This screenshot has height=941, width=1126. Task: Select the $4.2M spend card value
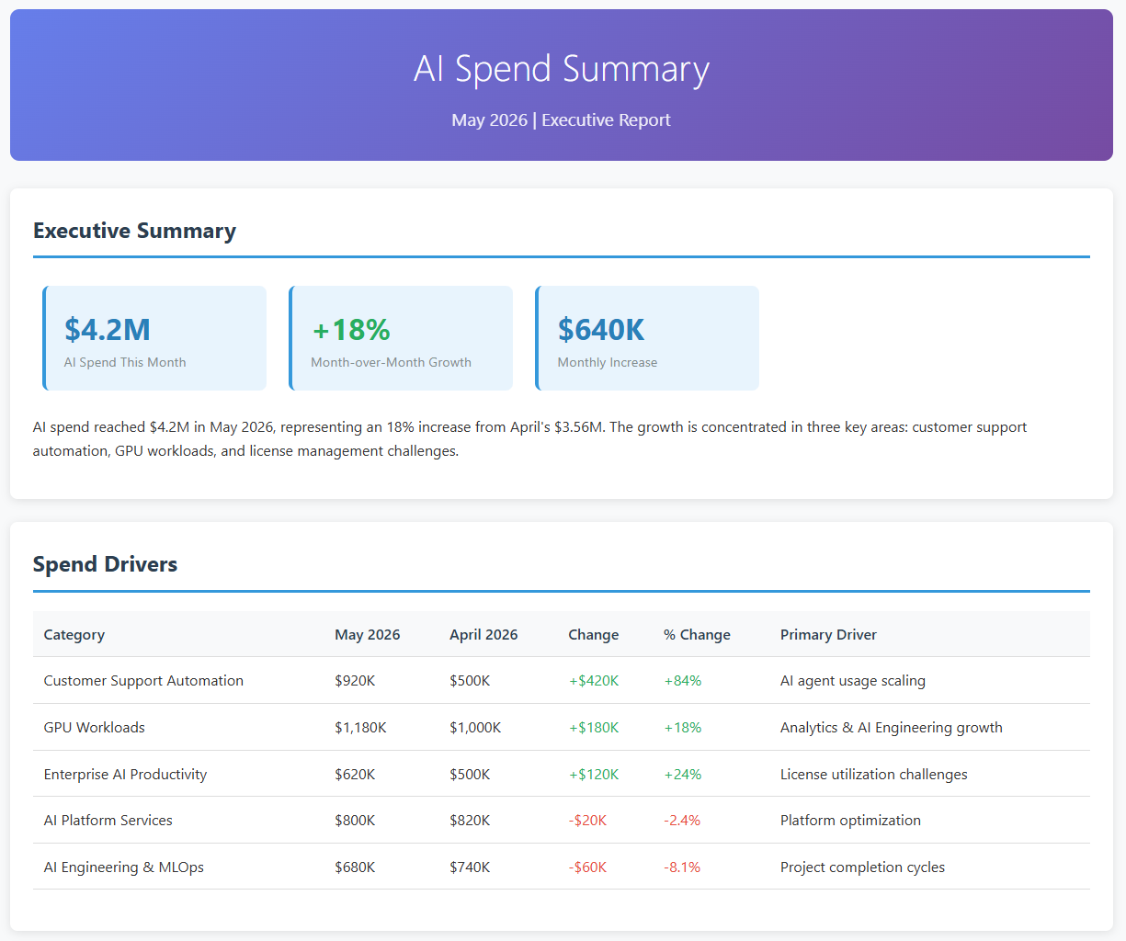pyautogui.click(x=108, y=329)
